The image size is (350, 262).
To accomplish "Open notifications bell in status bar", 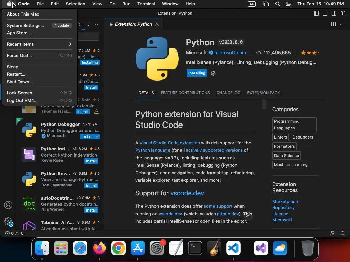I will tap(342, 233).
